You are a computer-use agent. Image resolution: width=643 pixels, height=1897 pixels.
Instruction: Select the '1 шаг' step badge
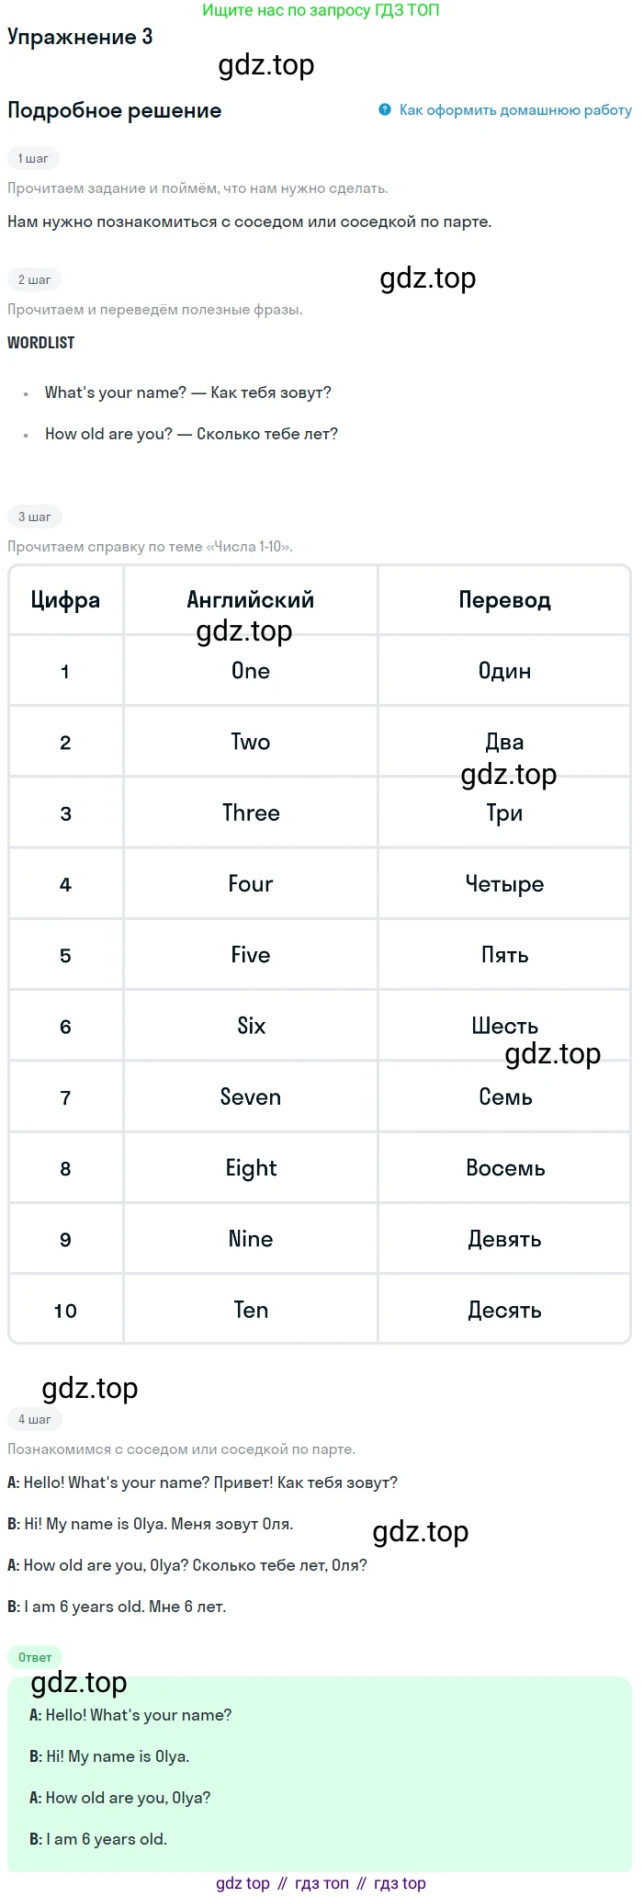pos(33,158)
